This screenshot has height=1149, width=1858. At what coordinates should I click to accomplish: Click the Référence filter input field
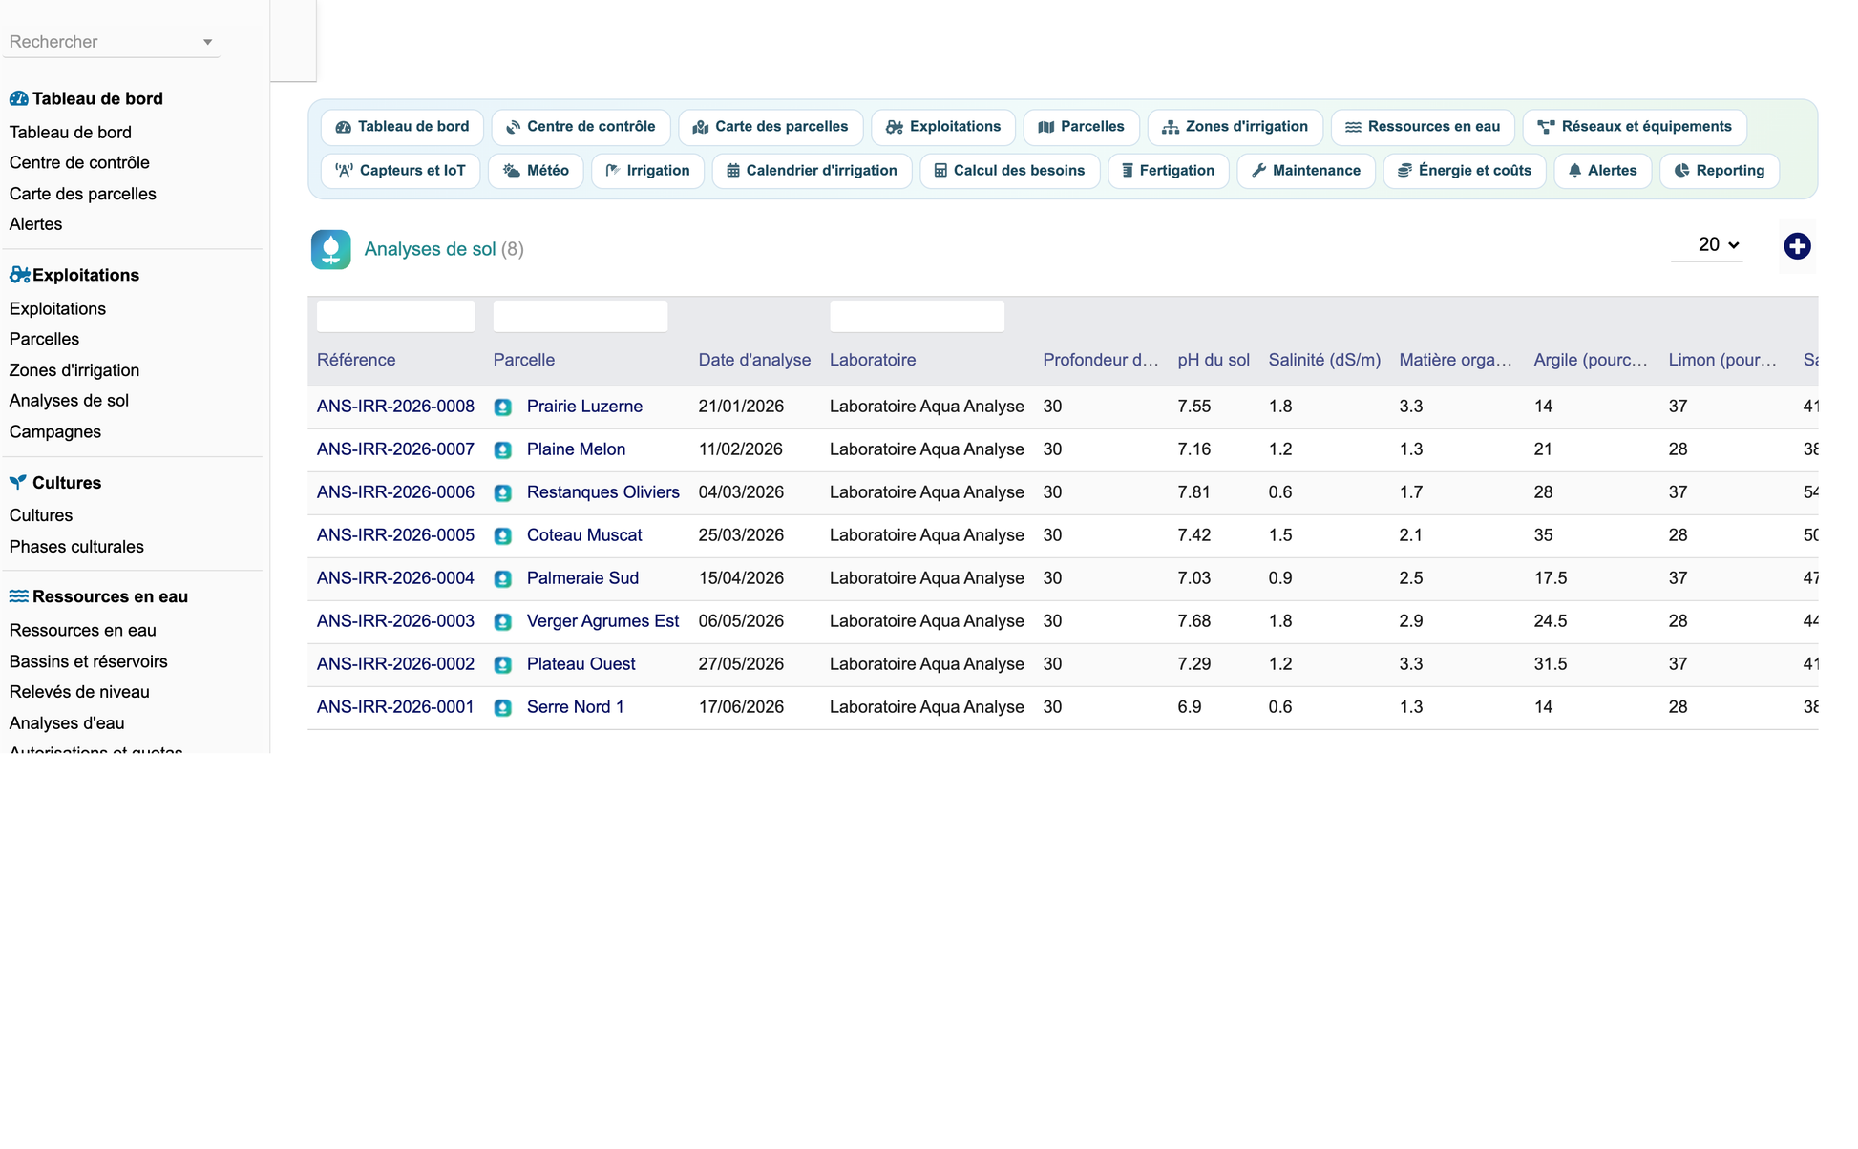pyautogui.click(x=395, y=317)
